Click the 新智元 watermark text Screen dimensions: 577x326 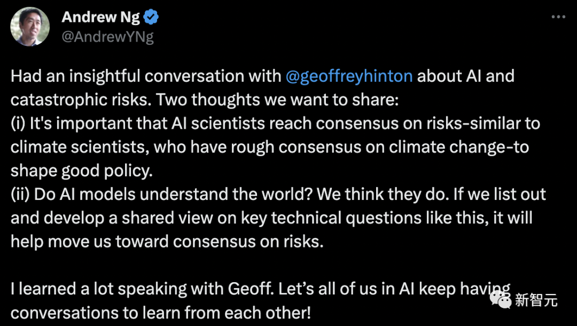click(x=536, y=300)
